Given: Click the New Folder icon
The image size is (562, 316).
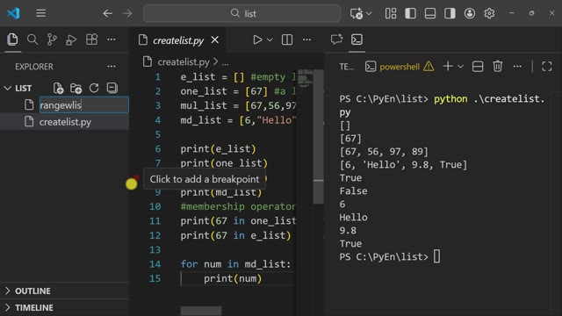Looking at the screenshot, I should click(x=76, y=88).
